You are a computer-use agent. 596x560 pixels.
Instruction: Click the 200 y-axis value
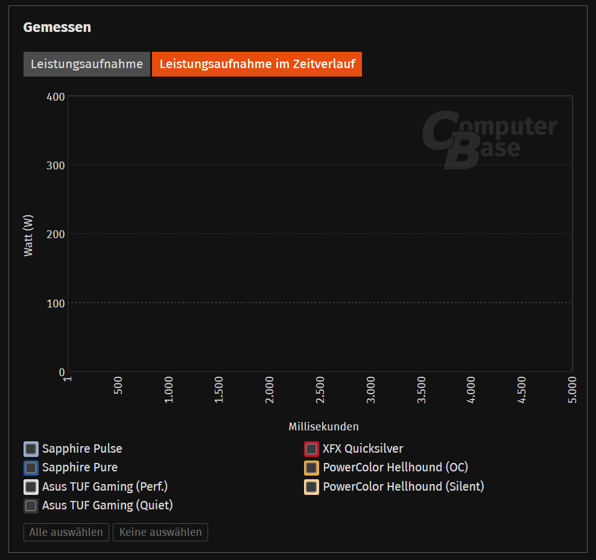point(55,234)
